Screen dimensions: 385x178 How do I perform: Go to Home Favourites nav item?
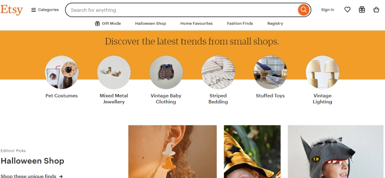pos(197,24)
